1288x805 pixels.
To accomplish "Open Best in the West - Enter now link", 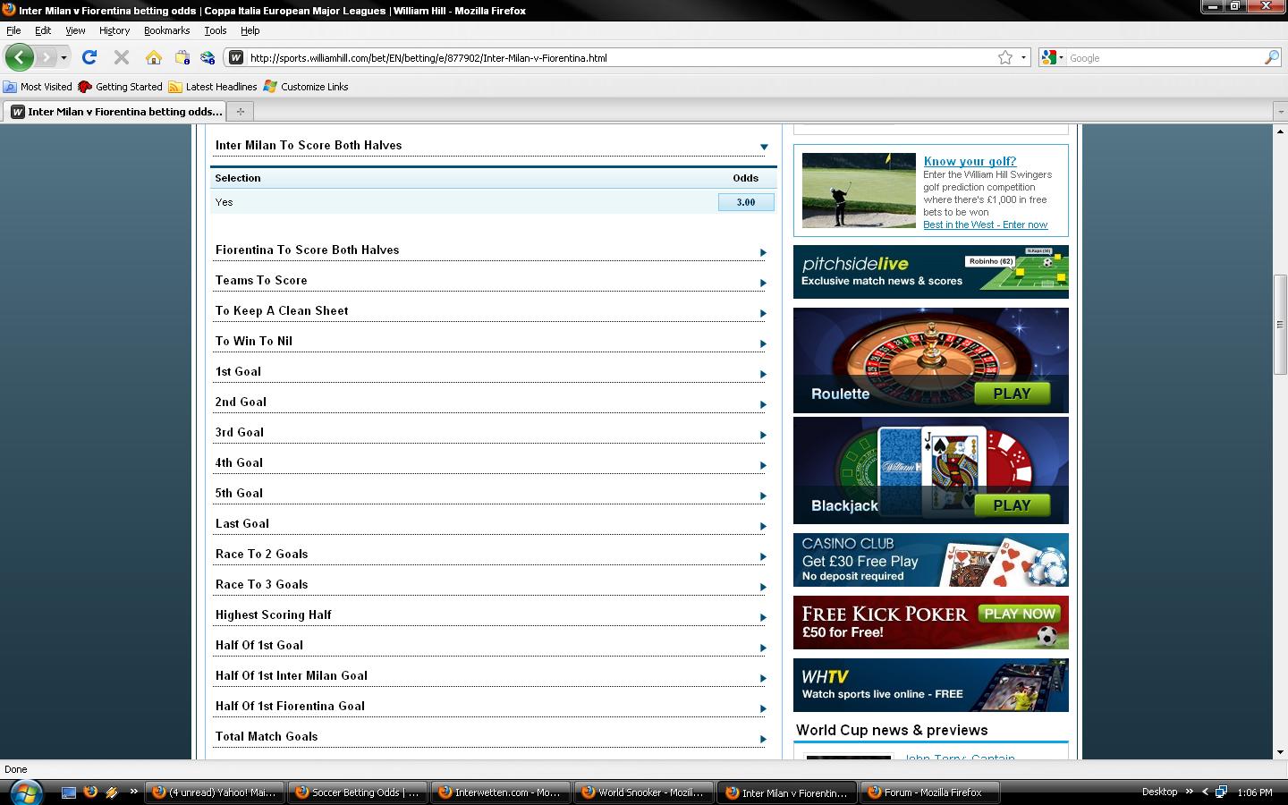I will click(x=985, y=225).
